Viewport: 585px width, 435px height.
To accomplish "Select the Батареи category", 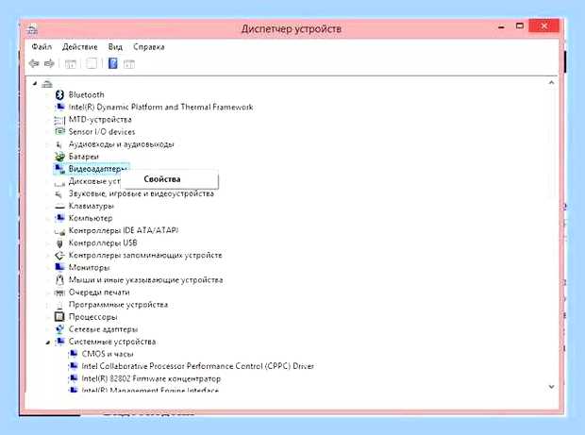I will pyautogui.click(x=84, y=157).
